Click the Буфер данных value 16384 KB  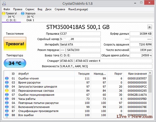(141, 34)
